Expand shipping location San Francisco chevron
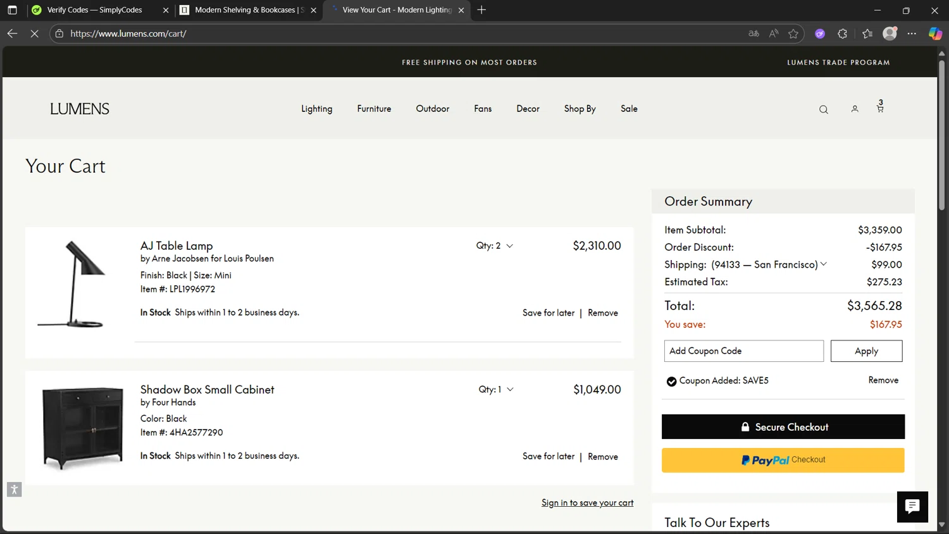This screenshot has width=949, height=534. coord(823,264)
